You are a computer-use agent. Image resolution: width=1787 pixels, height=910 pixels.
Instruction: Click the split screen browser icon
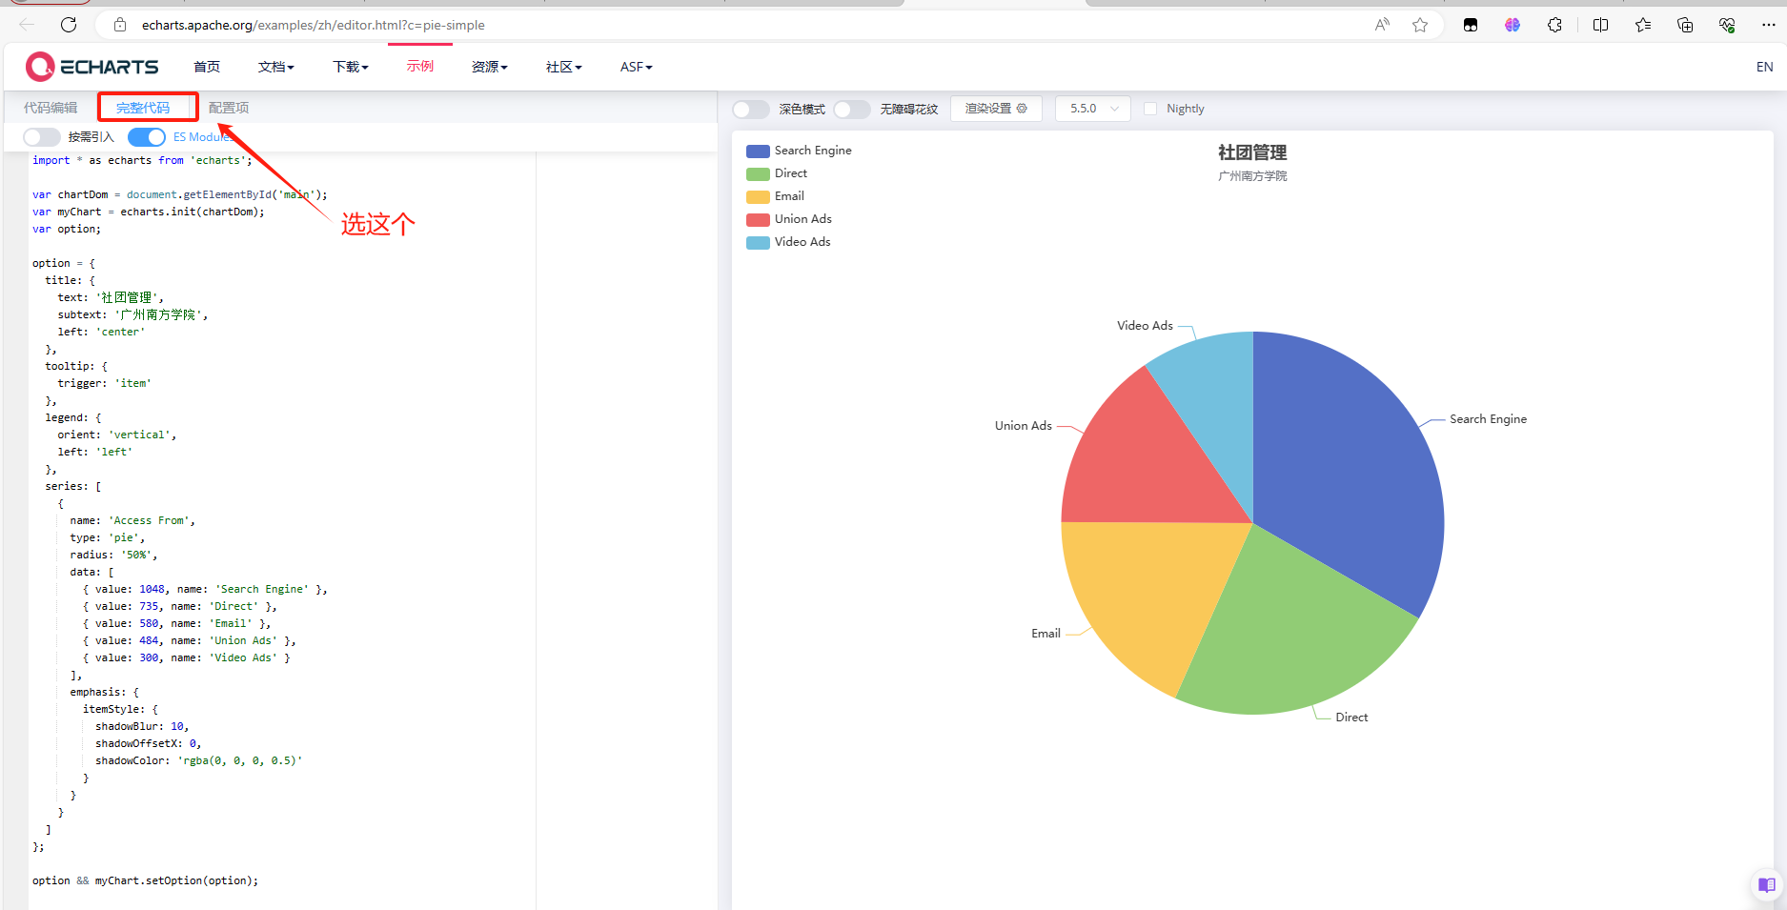click(1599, 25)
